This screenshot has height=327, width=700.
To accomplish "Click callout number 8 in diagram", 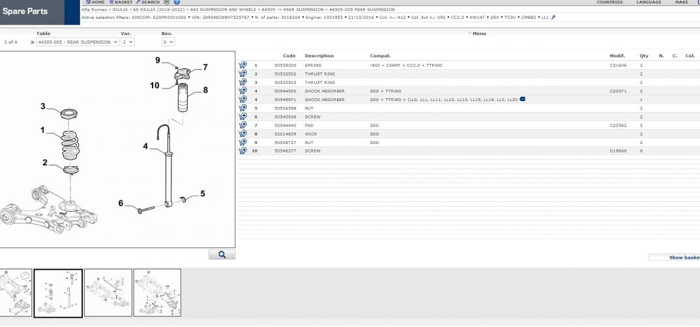I will tap(205, 90).
